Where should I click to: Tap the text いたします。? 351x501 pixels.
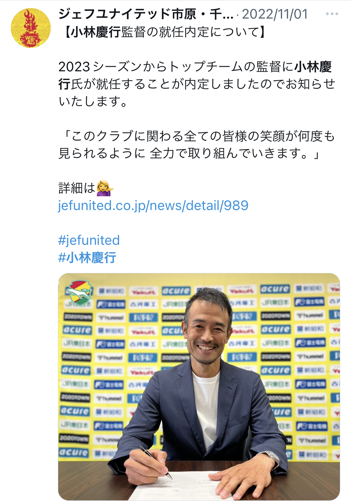(93, 102)
